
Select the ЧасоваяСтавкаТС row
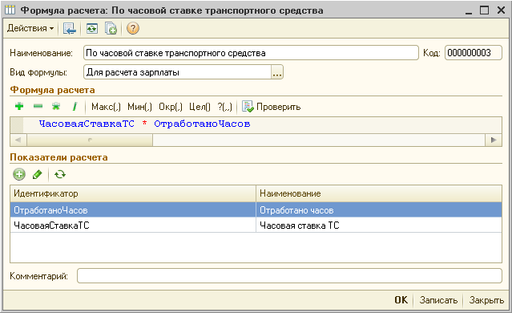click(x=256, y=226)
